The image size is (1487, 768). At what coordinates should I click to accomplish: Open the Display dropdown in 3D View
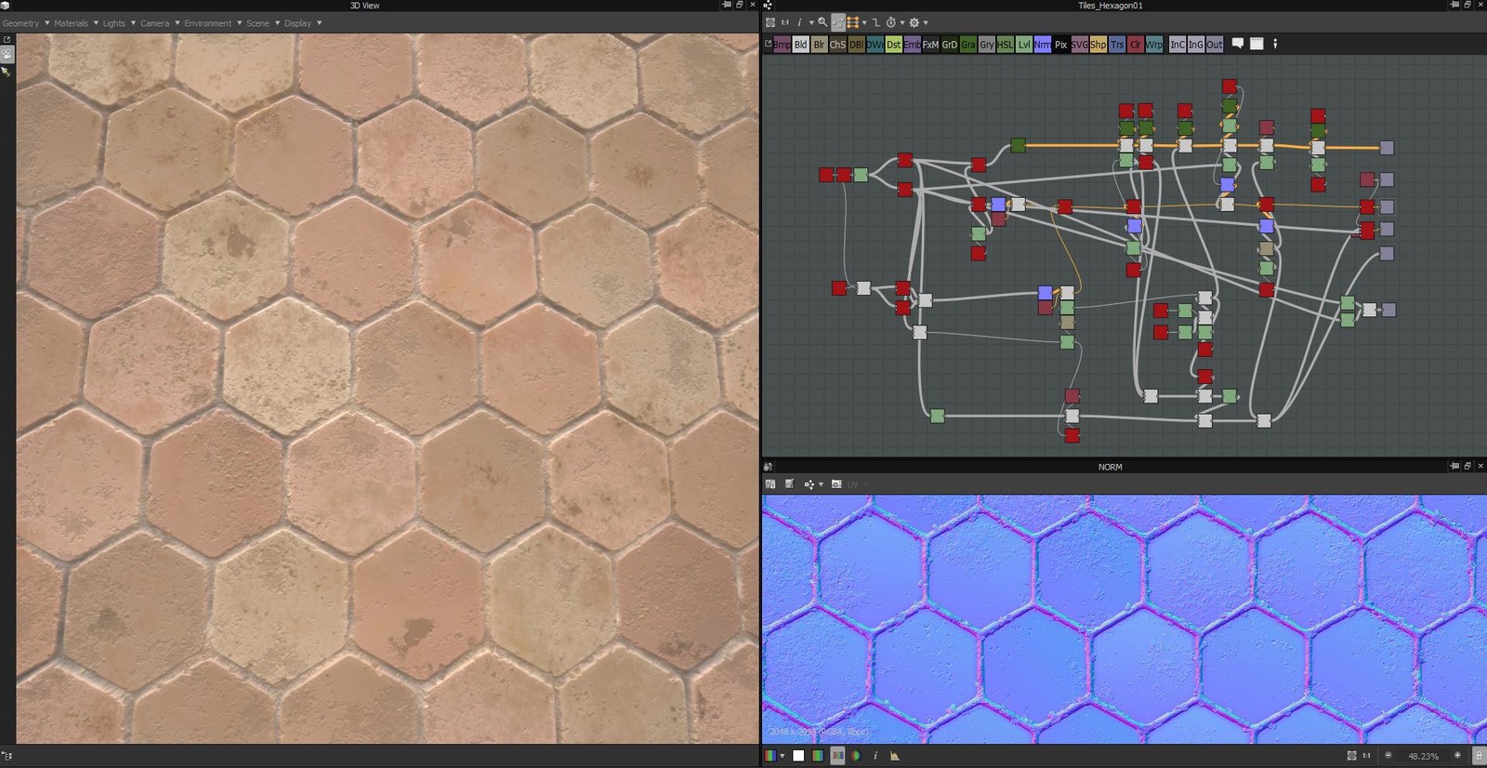pyautogui.click(x=302, y=23)
